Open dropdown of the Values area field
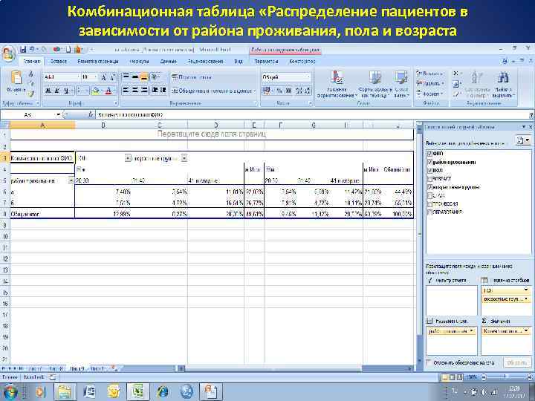This screenshot has width=535, height=401. tap(526, 330)
